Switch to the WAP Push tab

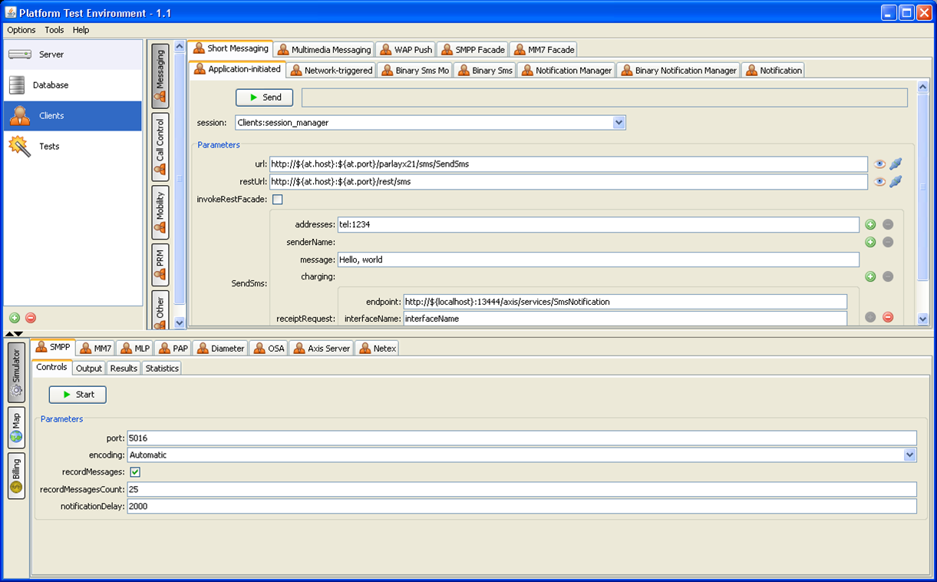point(405,49)
